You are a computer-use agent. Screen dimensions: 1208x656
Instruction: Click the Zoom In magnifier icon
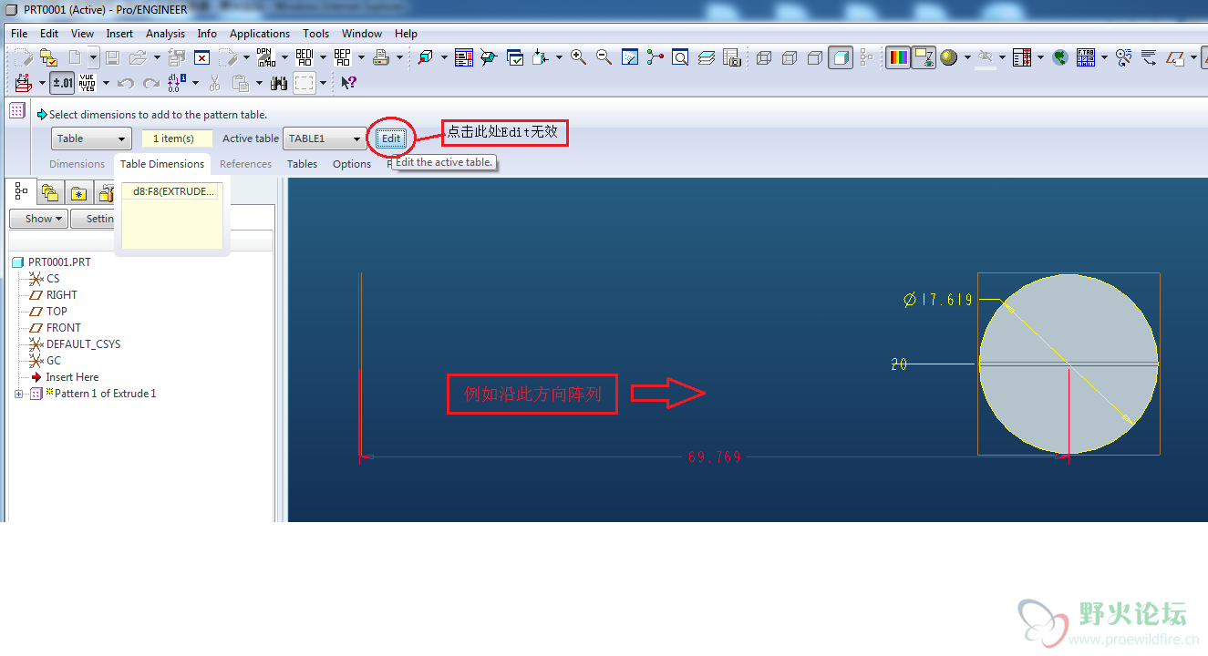pos(578,57)
